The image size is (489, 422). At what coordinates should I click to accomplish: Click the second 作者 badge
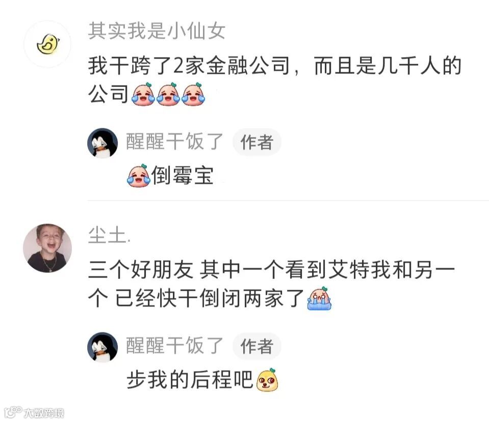[257, 346]
